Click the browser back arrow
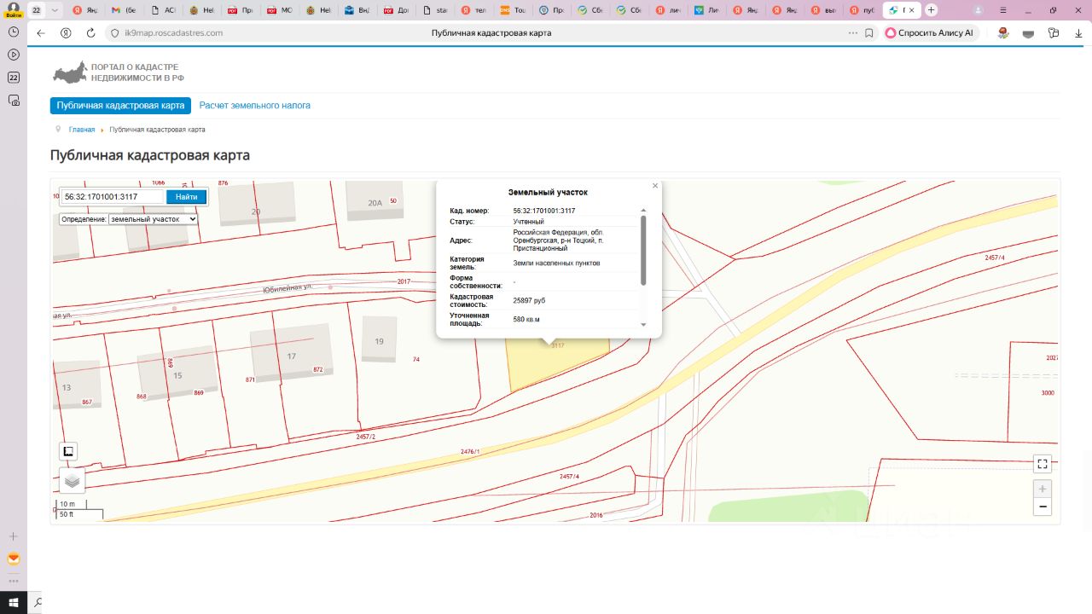This screenshot has height=614, width=1092. (x=40, y=32)
